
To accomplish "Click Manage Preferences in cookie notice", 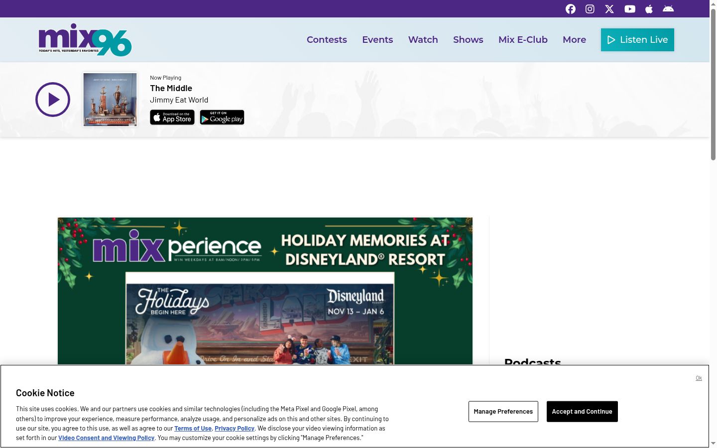I will (503, 412).
